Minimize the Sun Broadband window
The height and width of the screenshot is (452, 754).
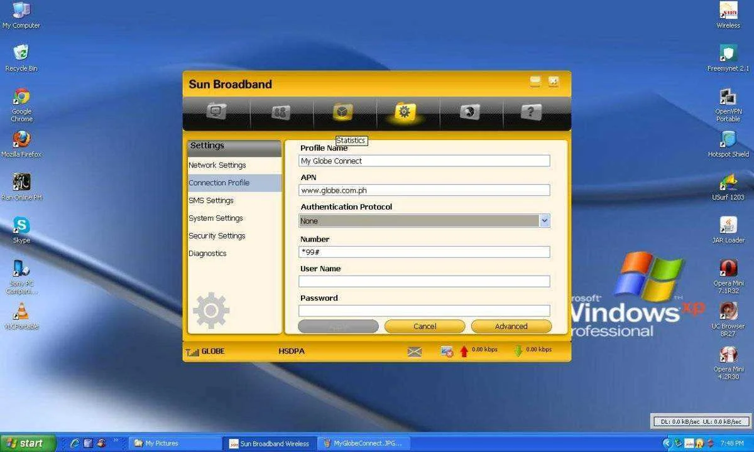535,82
